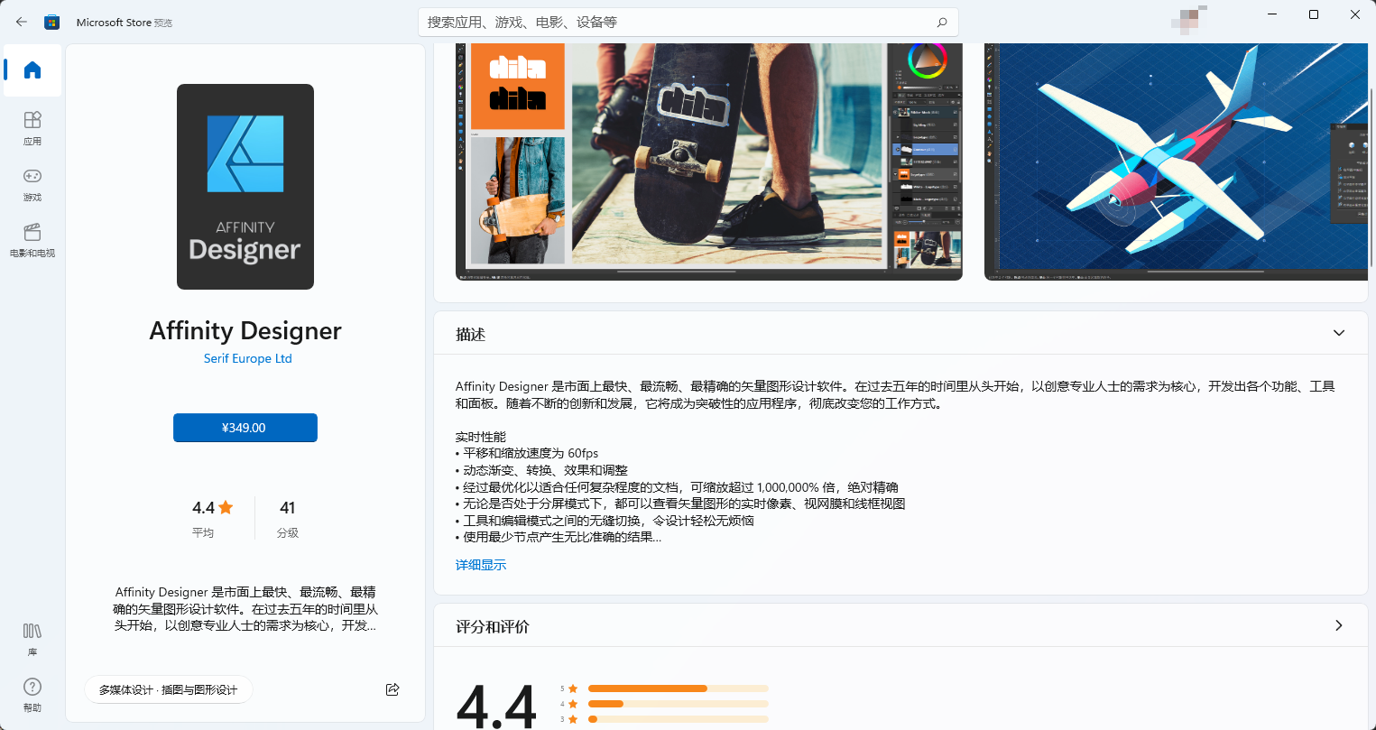Collapse the 描述 section chevron
The height and width of the screenshot is (730, 1376).
[1339, 333]
